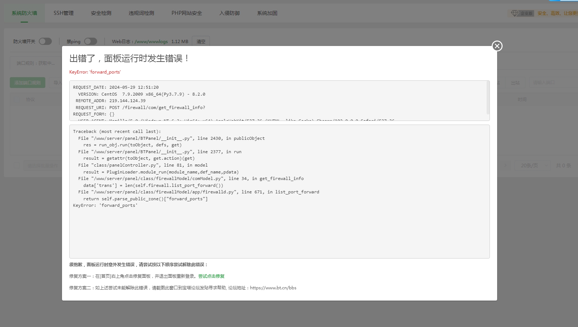Click the REMOTE_ADDR: 219.144.124.39 line

point(111,101)
